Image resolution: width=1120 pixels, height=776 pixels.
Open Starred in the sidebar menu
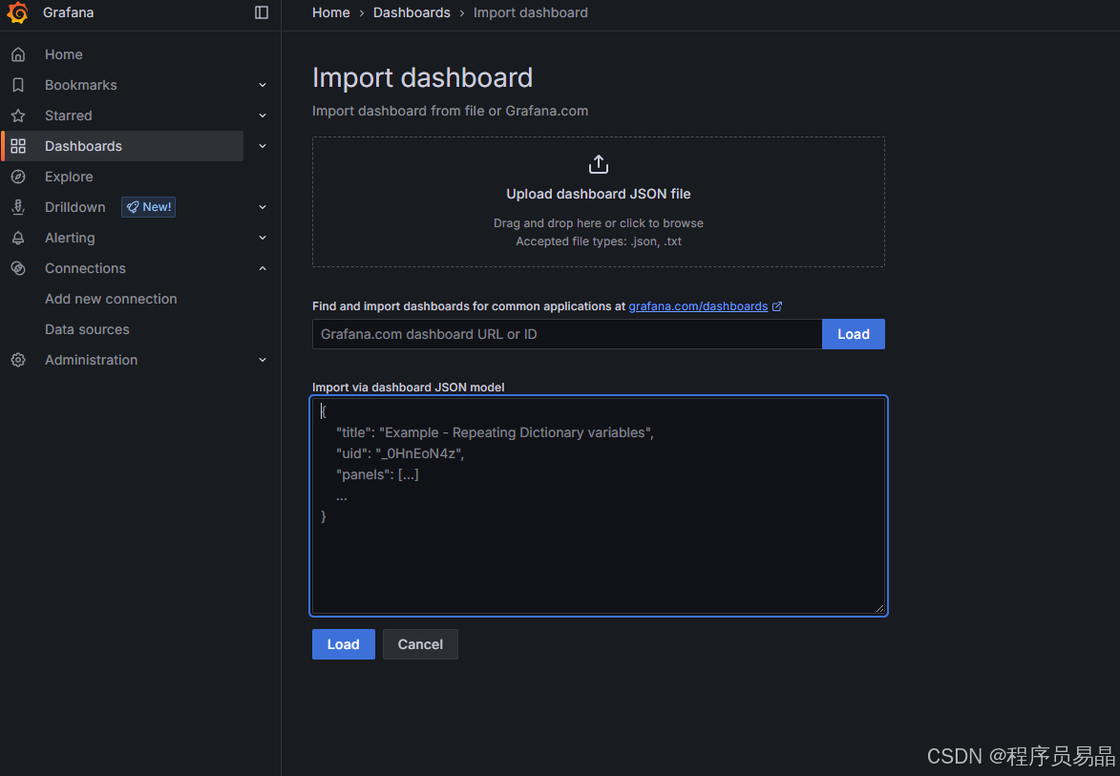point(69,115)
